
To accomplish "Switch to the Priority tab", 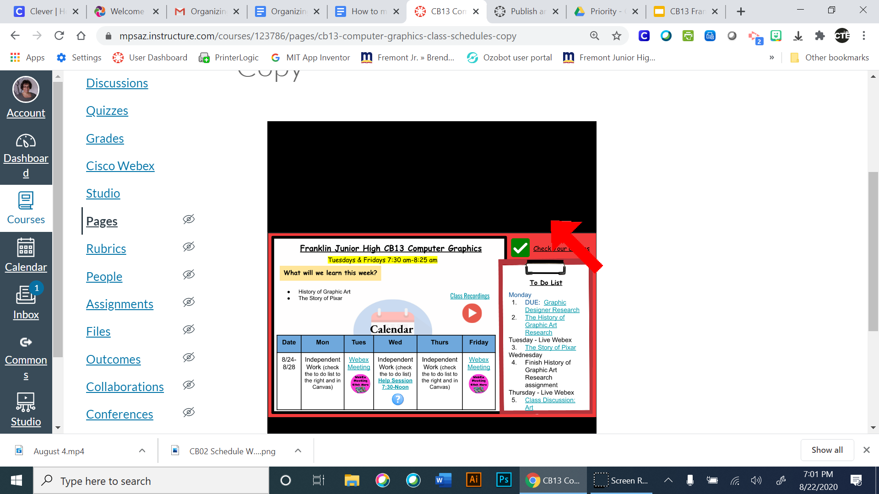I will (x=602, y=11).
